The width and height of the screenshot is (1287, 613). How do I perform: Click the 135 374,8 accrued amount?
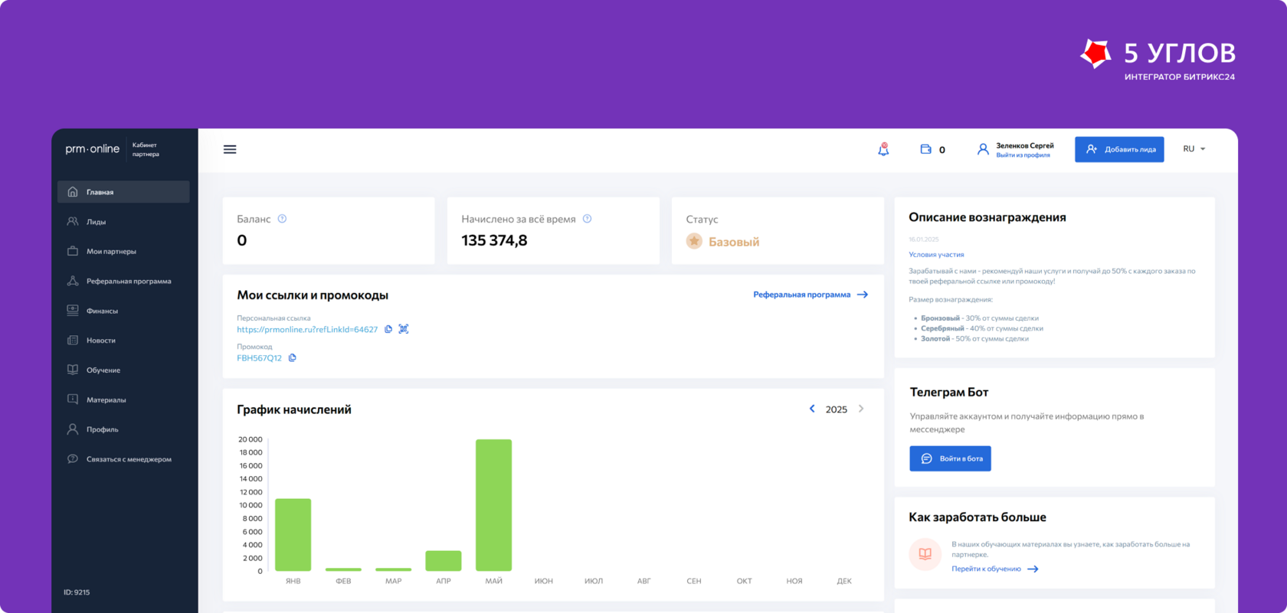(494, 240)
